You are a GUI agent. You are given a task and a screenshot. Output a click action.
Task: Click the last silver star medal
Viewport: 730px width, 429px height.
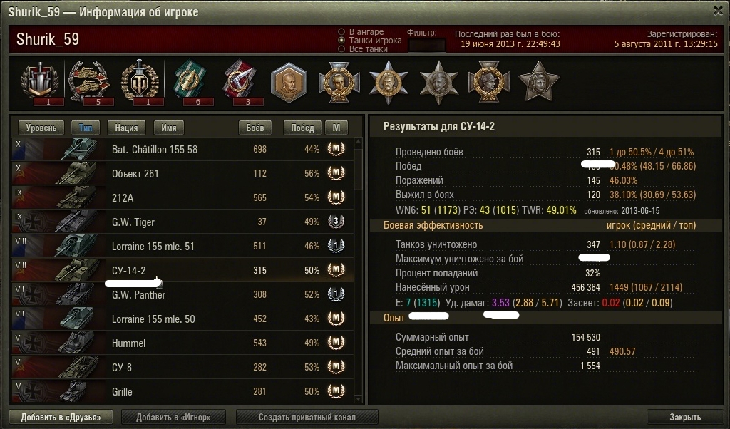tap(539, 82)
